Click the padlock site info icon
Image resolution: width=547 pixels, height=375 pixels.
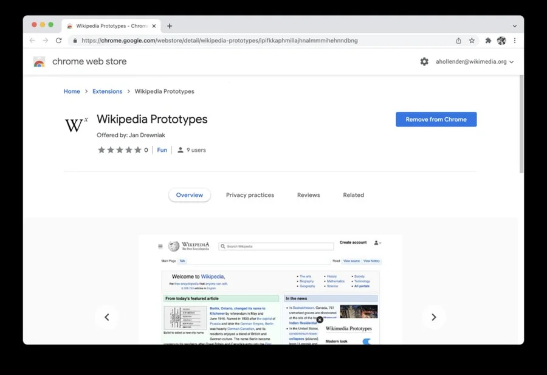click(x=75, y=41)
